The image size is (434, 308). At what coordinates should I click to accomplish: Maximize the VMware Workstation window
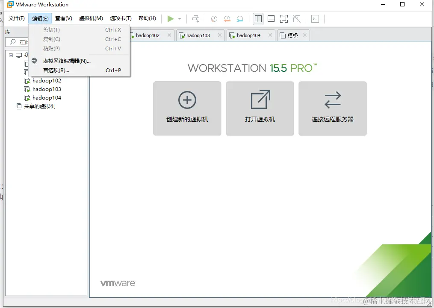(402, 4)
